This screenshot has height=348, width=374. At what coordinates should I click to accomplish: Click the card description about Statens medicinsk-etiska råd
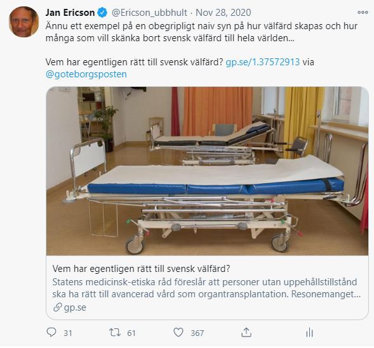click(x=206, y=288)
